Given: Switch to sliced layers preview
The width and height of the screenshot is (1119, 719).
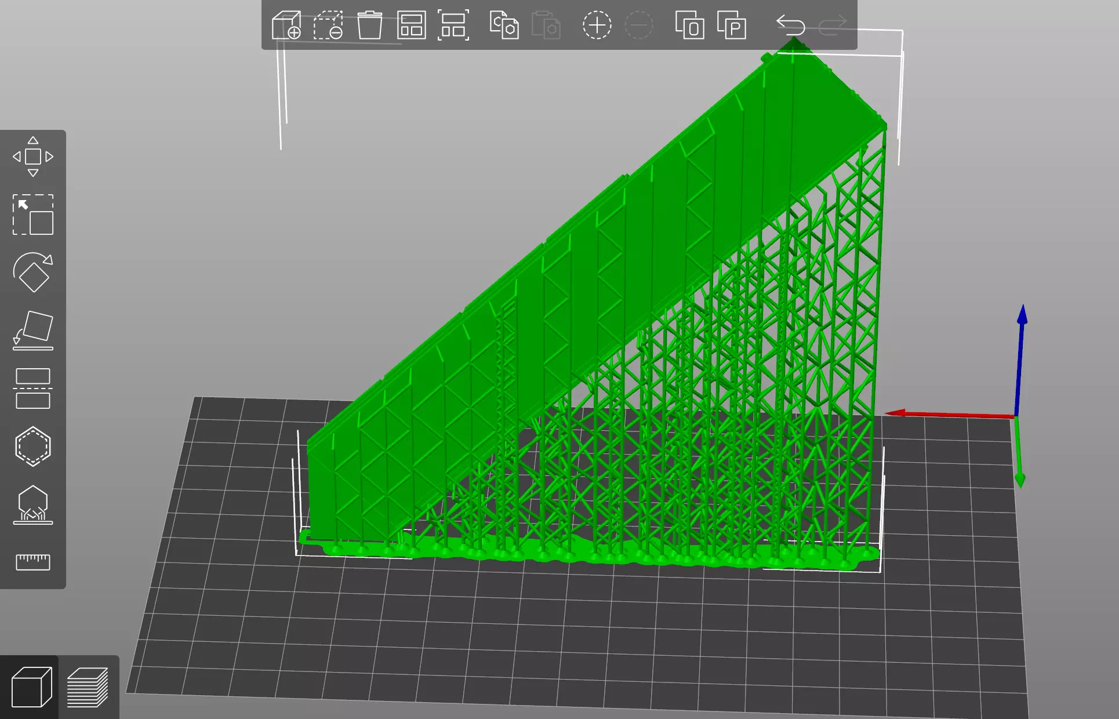Looking at the screenshot, I should [88, 687].
